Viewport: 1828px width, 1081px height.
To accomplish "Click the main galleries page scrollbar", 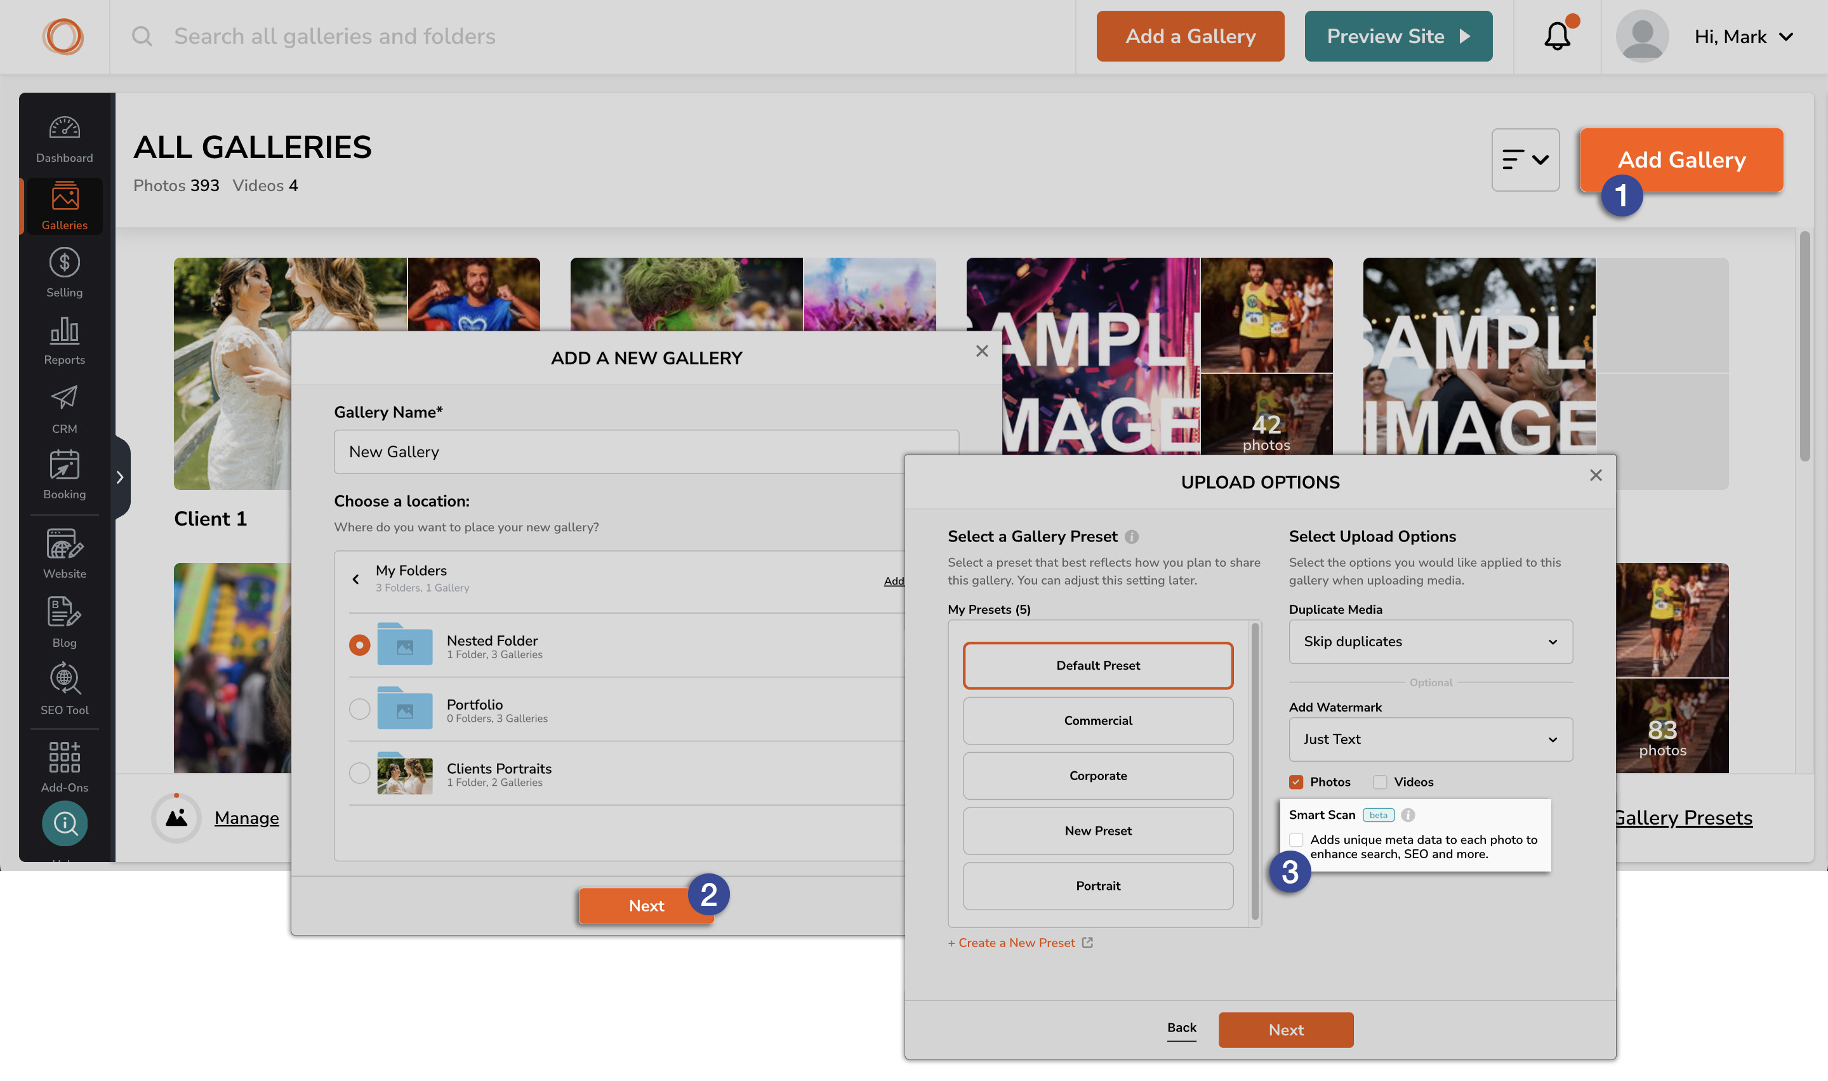I will coord(1805,346).
